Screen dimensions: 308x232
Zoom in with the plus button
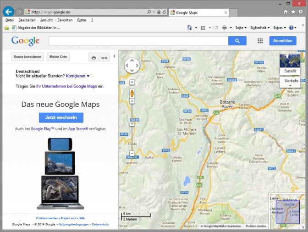[132, 101]
